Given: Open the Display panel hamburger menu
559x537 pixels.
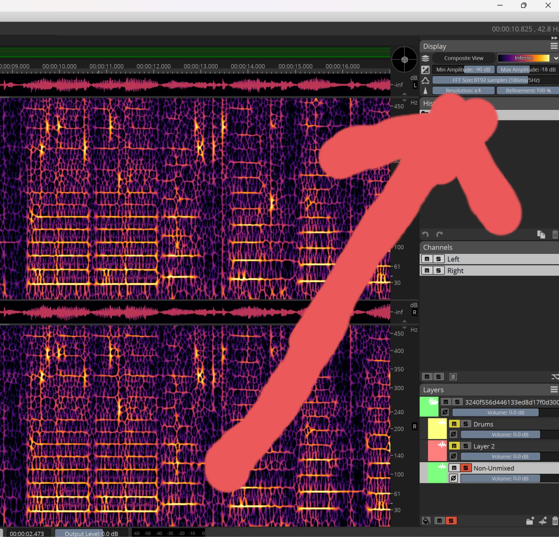Looking at the screenshot, I should pyautogui.click(x=554, y=46).
